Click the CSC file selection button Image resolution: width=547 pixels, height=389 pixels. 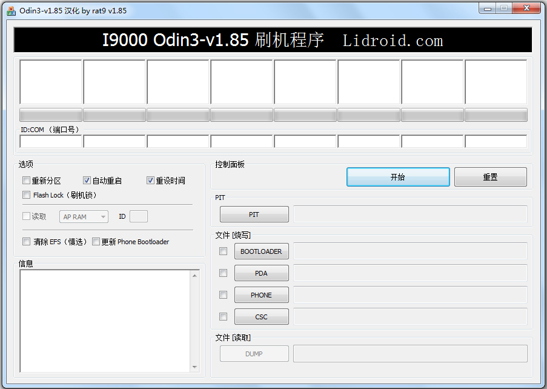261,316
